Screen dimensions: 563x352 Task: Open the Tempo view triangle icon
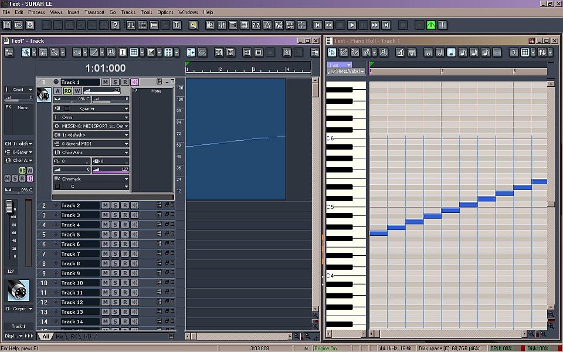tap(267, 25)
